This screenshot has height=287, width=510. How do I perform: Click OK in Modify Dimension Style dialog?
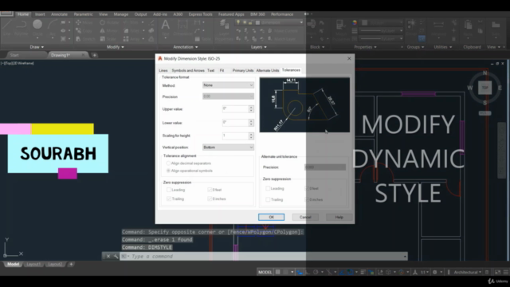(271, 217)
